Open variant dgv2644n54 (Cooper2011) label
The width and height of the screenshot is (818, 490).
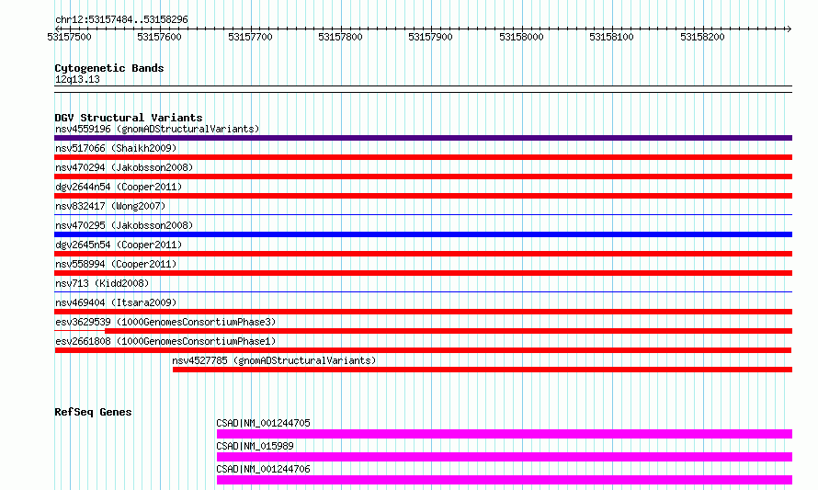pyautogui.click(x=119, y=187)
